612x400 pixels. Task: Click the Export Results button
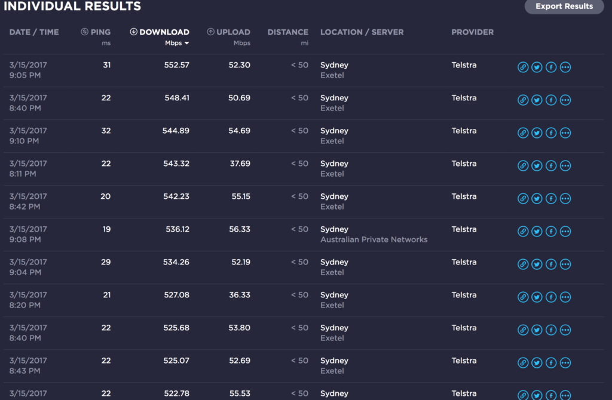(564, 6)
